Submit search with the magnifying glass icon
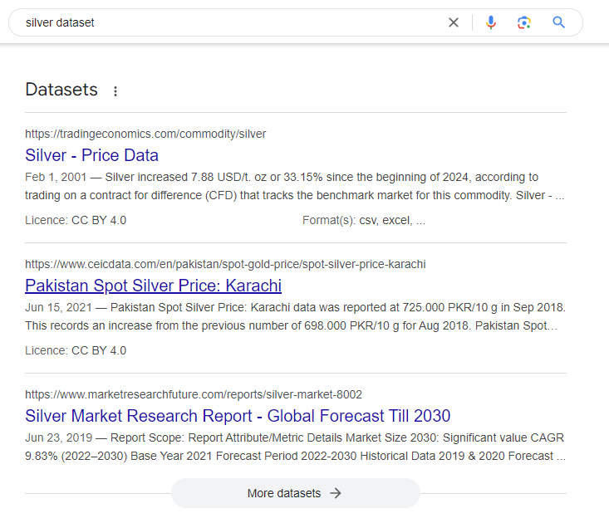The width and height of the screenshot is (609, 518). pyautogui.click(x=558, y=22)
